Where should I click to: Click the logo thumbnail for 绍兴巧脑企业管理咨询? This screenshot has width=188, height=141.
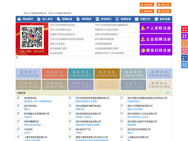(124, 99)
